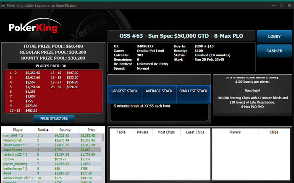Click payout entry 13 - 15 $407.70
The image size is (294, 183).
(65, 73)
